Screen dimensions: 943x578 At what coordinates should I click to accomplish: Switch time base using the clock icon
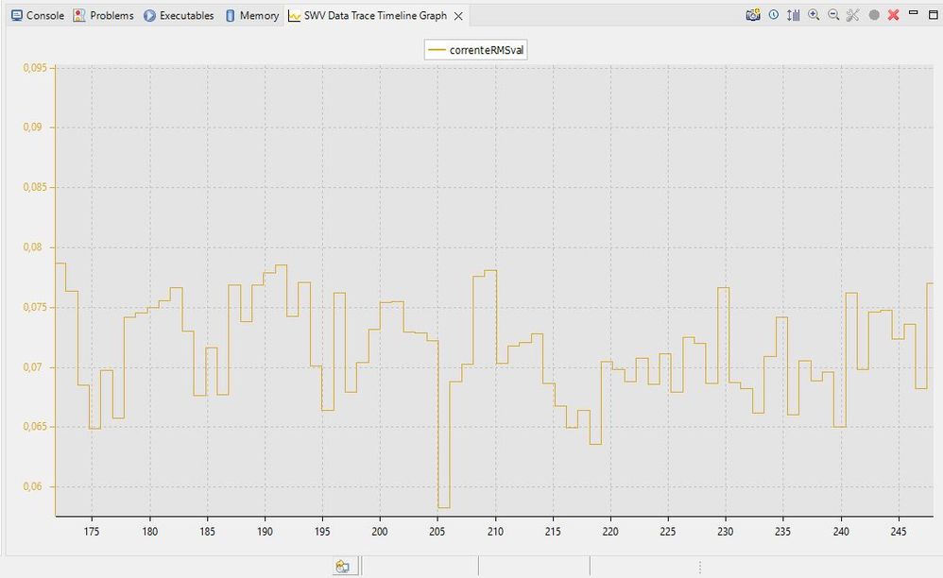[x=774, y=15]
